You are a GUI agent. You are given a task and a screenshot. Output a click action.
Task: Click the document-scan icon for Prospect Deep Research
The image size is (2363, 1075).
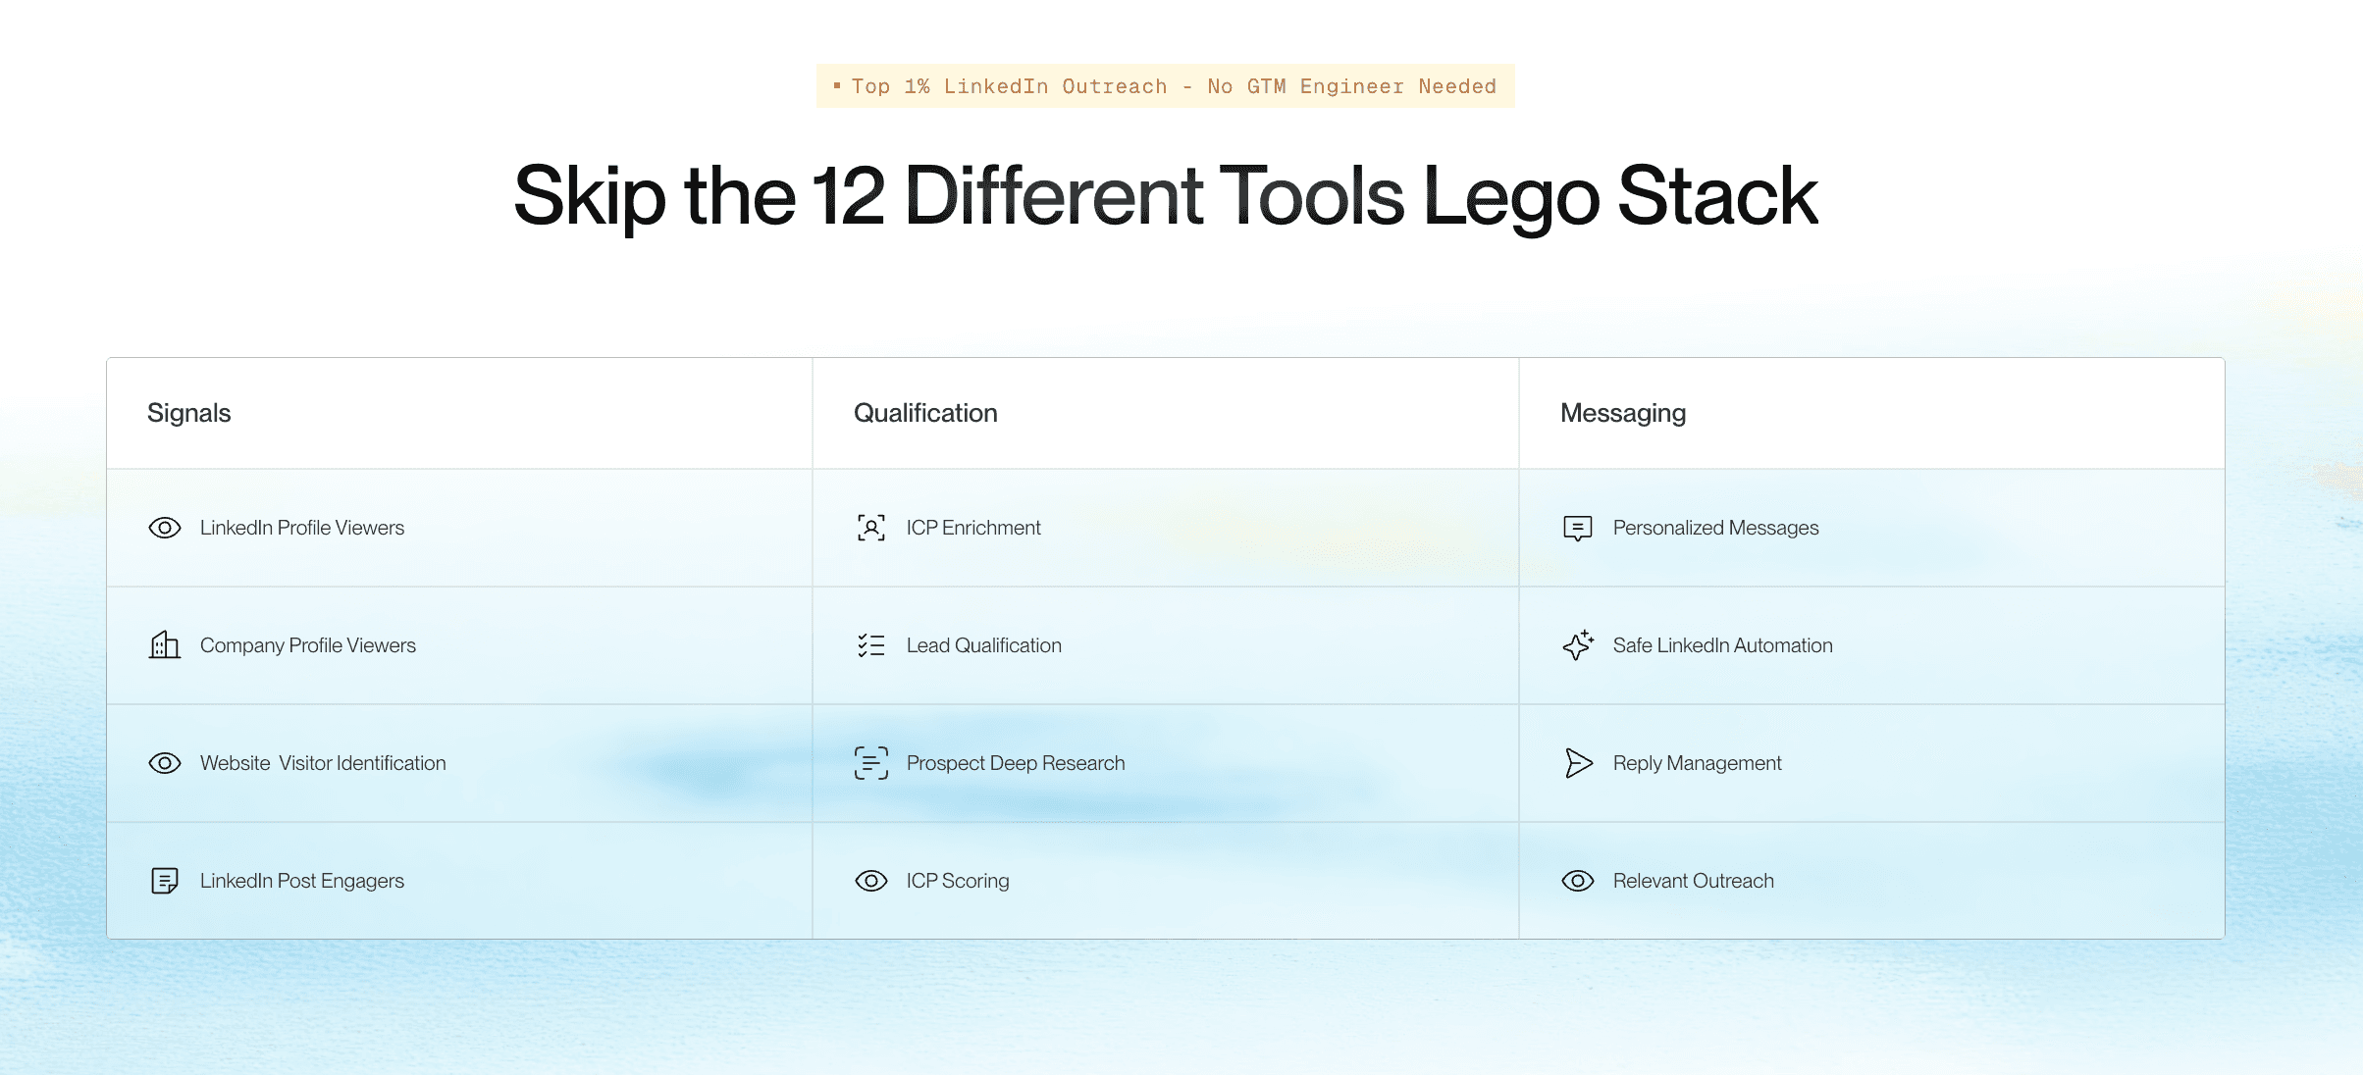click(x=871, y=763)
